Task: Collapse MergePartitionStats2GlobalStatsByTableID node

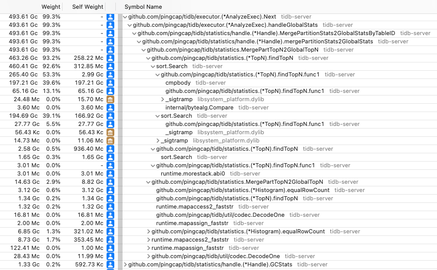Action: [134, 34]
